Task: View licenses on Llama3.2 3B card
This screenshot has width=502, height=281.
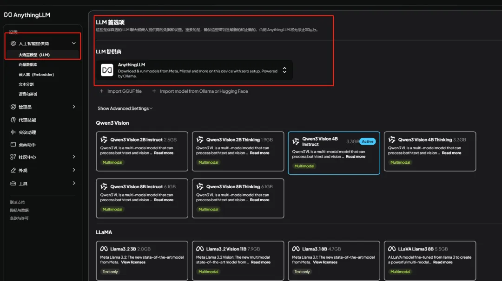Action: (x=133, y=262)
